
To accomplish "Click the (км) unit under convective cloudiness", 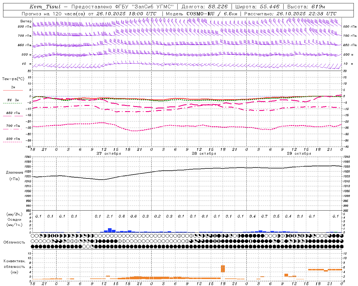I will (x=15, y=272).
